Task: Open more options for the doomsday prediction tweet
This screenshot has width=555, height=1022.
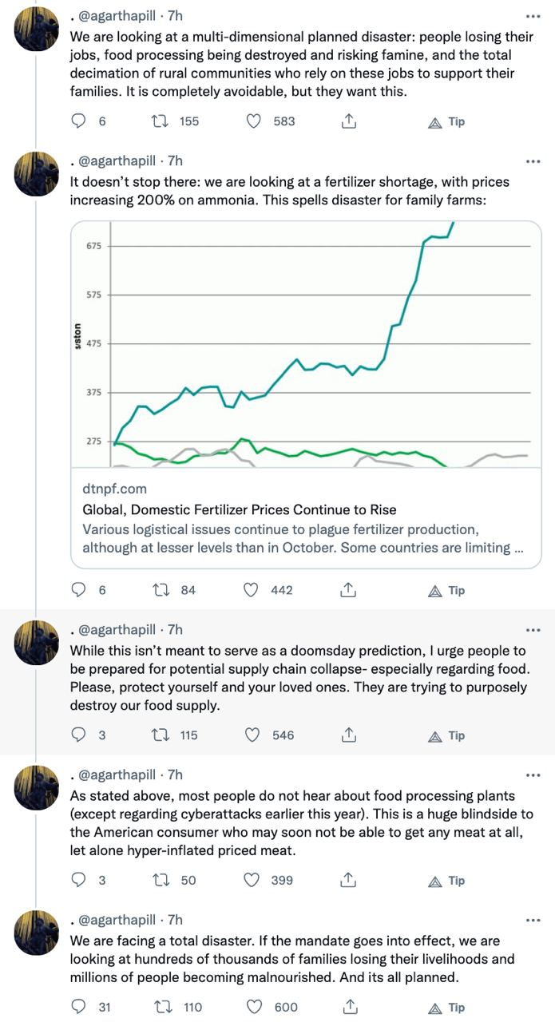Action: (x=533, y=629)
